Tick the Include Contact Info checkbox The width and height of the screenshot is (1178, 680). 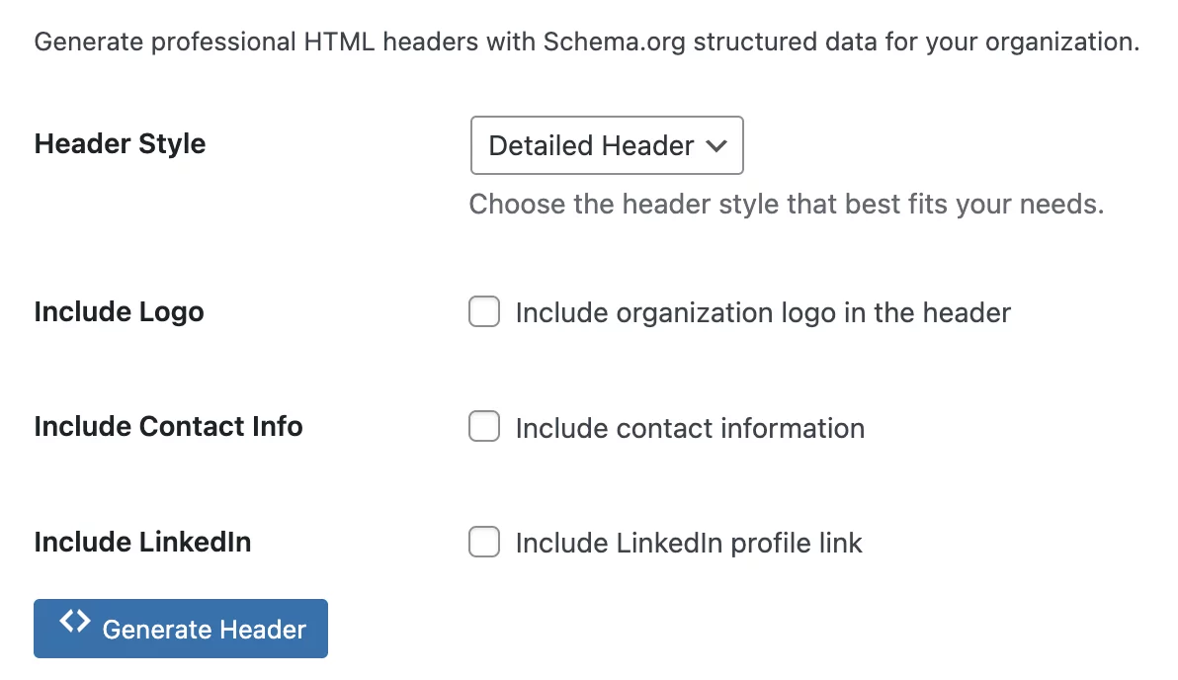[x=483, y=428]
